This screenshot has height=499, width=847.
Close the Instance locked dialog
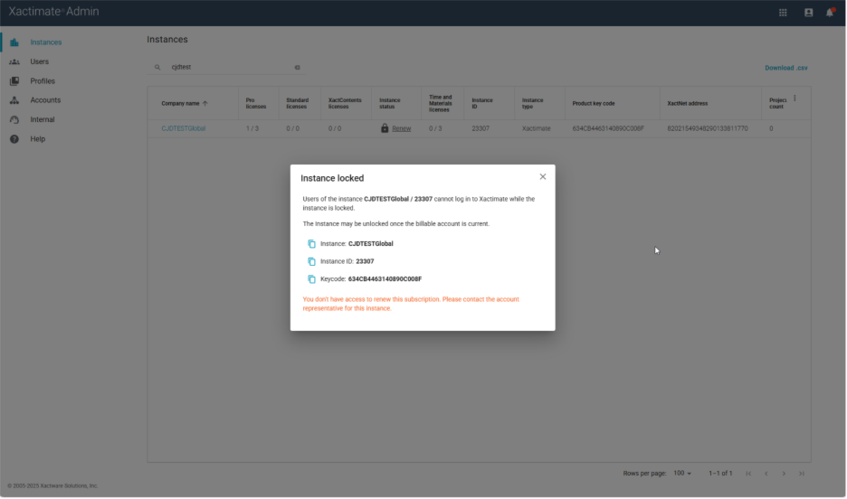tap(543, 177)
